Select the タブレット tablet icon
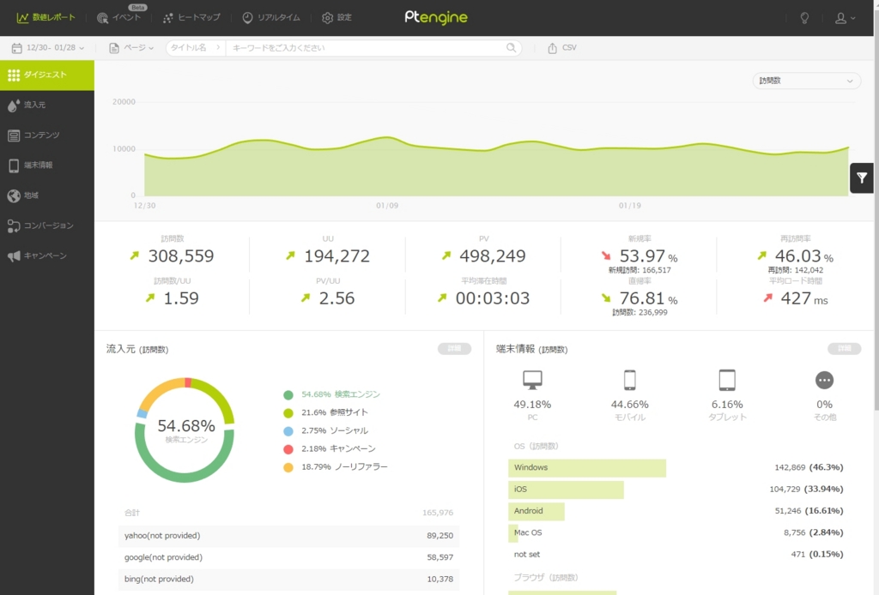Image resolution: width=879 pixels, height=595 pixels. click(x=727, y=380)
